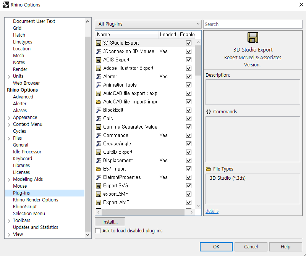This screenshot has height=256, width=306.
Task: Expand the View tree node
Action: [x=9, y=235]
